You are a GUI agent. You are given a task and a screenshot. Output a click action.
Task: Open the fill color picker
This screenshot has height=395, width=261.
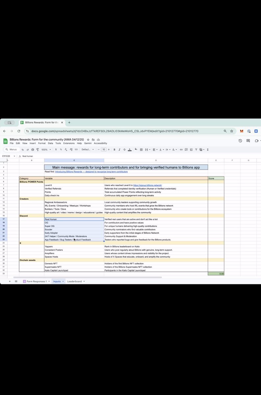(136, 149)
